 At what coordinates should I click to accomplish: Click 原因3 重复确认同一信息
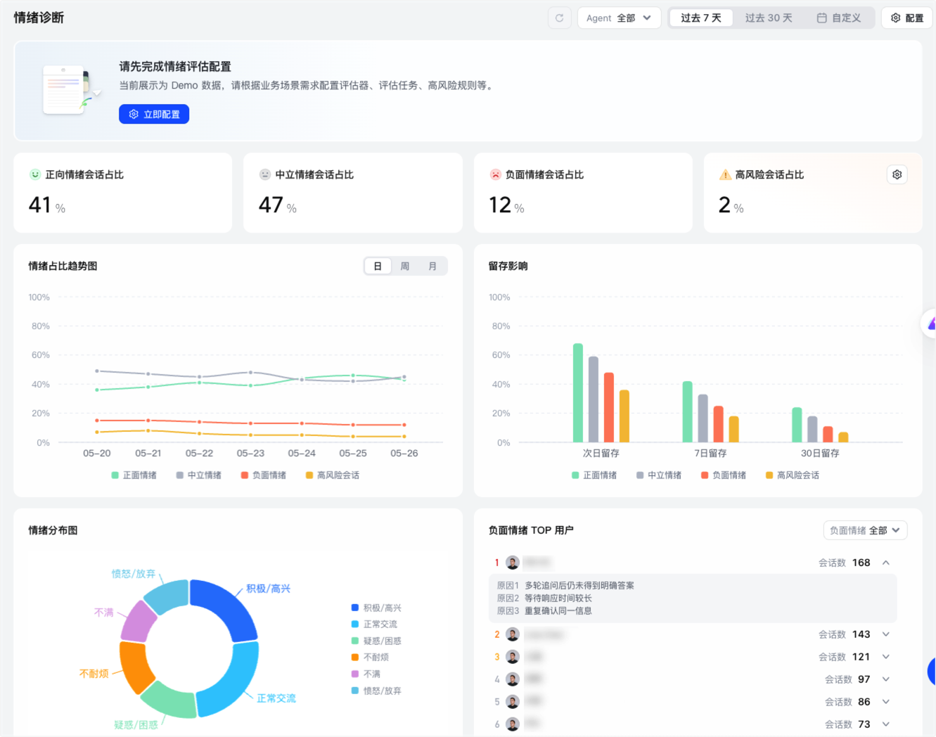tap(544, 610)
